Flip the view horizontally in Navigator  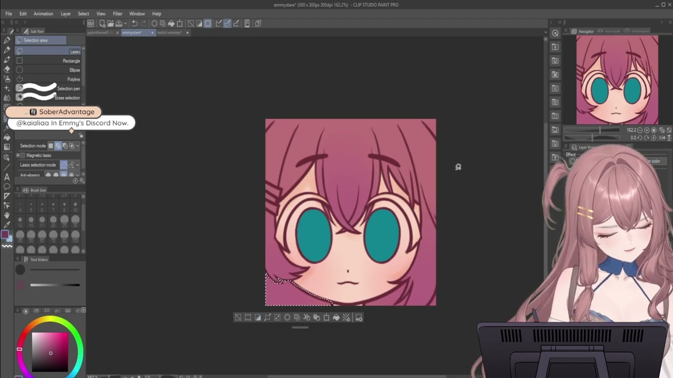[662, 138]
